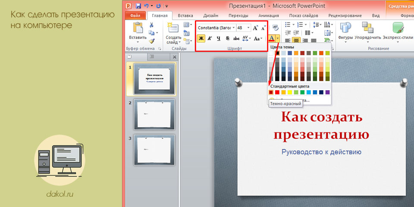Screen dimensions: 414x207
Task: Toggle Bold (Ж) formatting
Action: (x=201, y=38)
